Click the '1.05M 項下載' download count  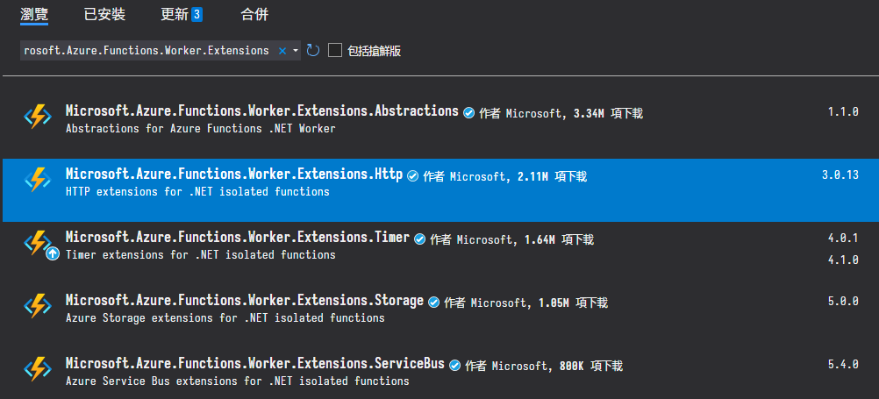point(573,303)
